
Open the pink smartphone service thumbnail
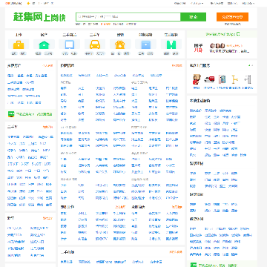click(x=222, y=79)
